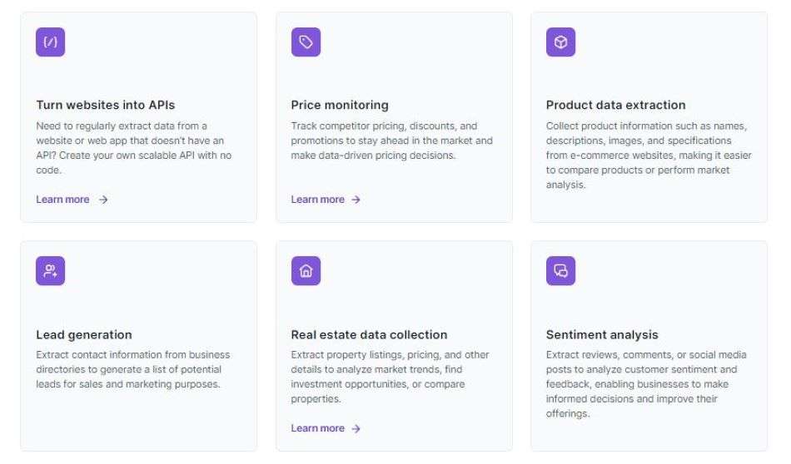Select the Real estate data collection heading

tap(369, 334)
